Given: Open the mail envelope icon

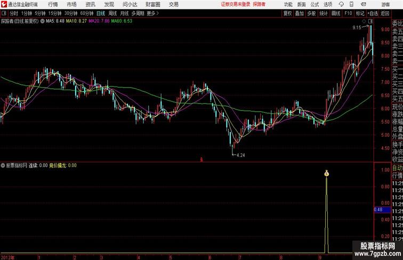Looking at the screenshot, I should pos(364,4).
